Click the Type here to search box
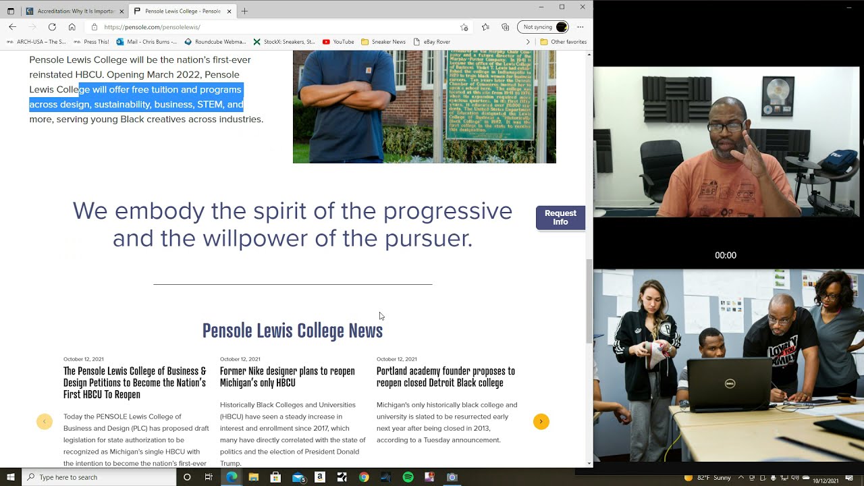Screen dimensions: 864x486 point(99,477)
